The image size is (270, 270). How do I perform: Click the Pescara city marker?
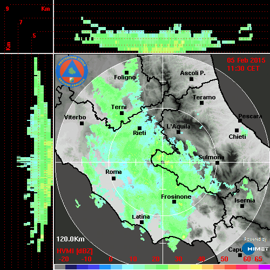click(240, 120)
